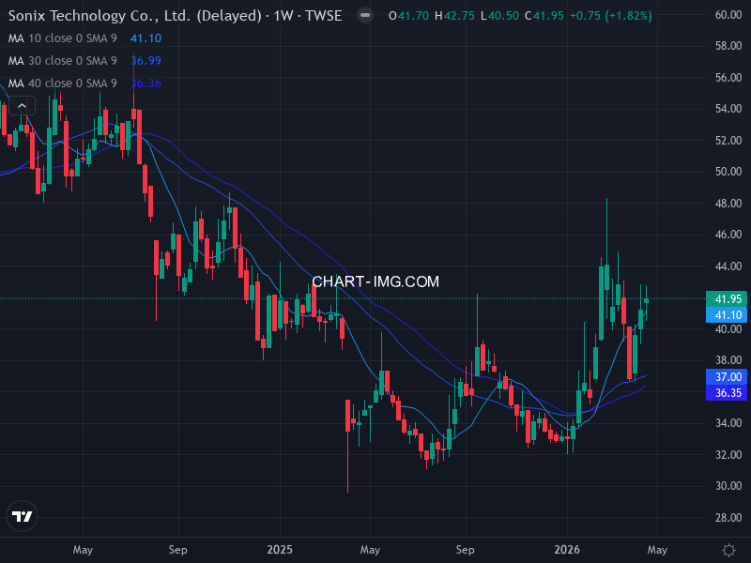Click the MA 30 value 36.99 in legend
751x563 pixels.
pyautogui.click(x=146, y=61)
